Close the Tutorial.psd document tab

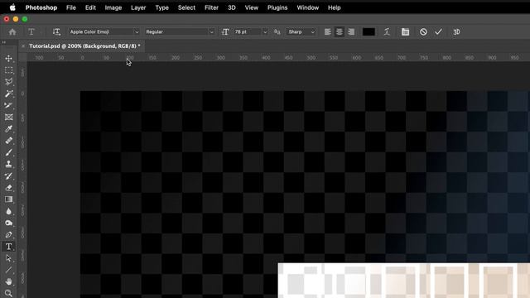pyautogui.click(x=23, y=46)
